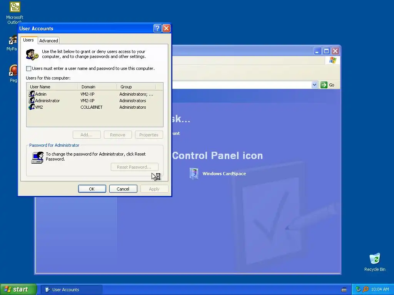
Task: Click the Control Panel address input field
Action: pyautogui.click(x=242, y=85)
